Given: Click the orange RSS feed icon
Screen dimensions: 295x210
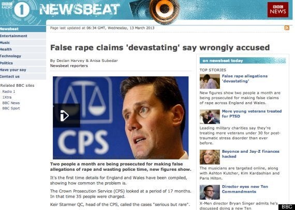Looking at the screenshot, I should pyautogui.click(x=287, y=28).
